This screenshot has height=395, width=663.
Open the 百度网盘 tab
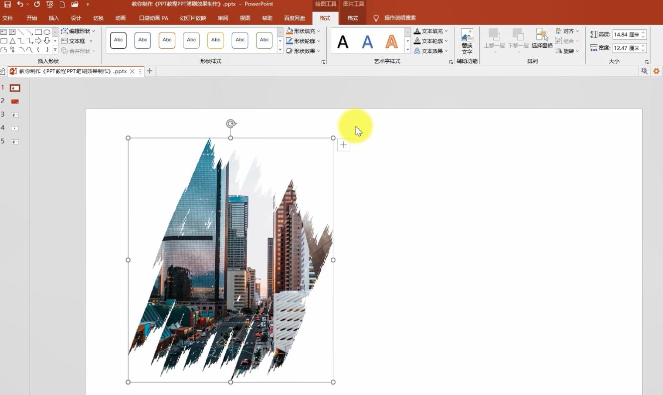294,18
